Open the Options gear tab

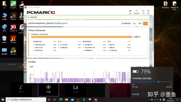coord(148,12)
